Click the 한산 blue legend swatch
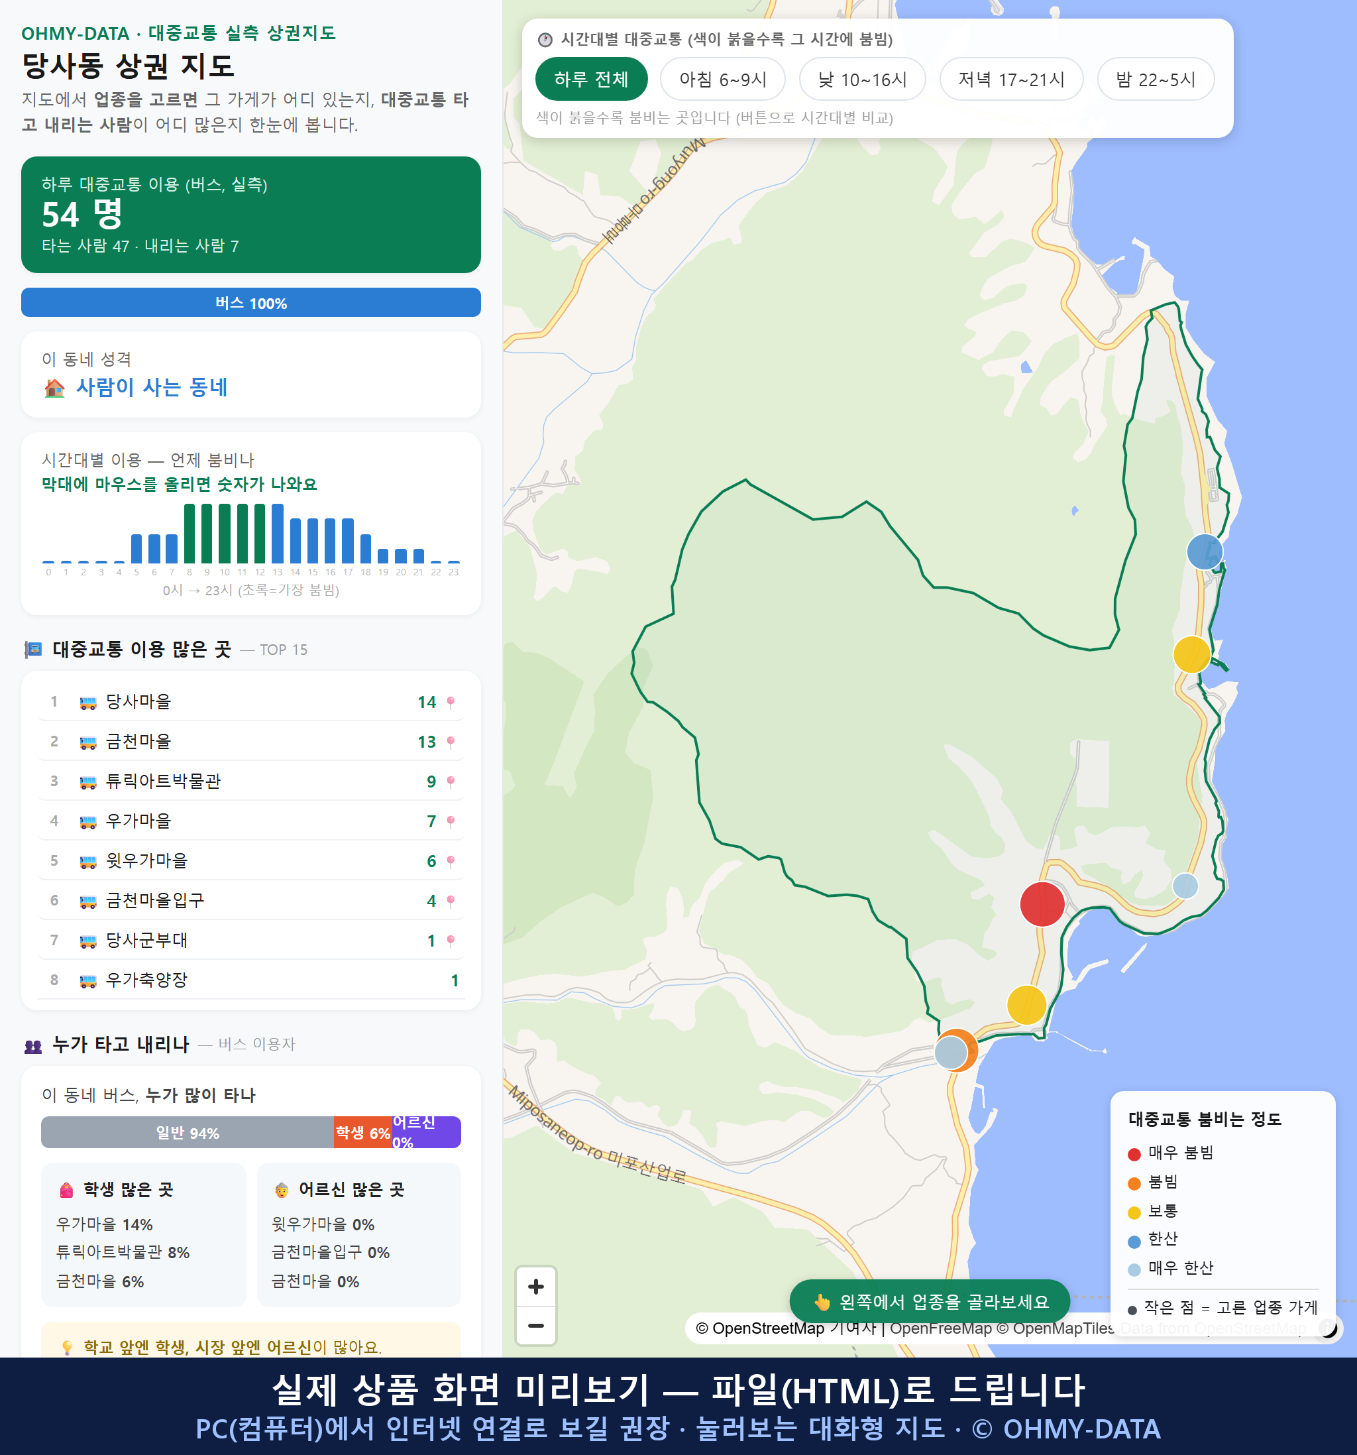This screenshot has width=1357, height=1455. click(1134, 1242)
